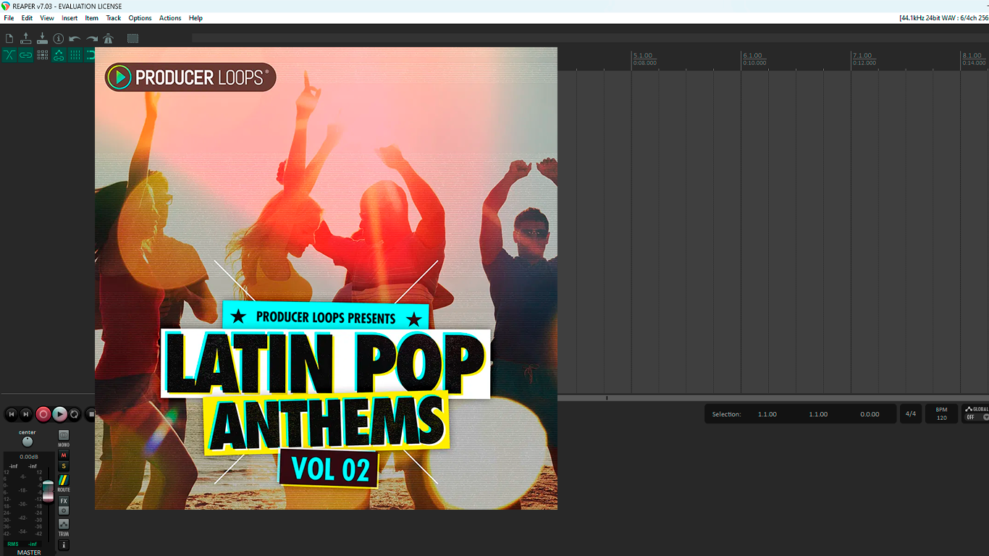This screenshot has height=556, width=989.
Task: Toggle the snap magnet button
Action: click(91, 55)
